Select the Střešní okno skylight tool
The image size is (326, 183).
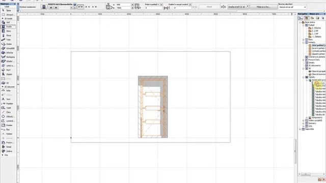(8, 62)
